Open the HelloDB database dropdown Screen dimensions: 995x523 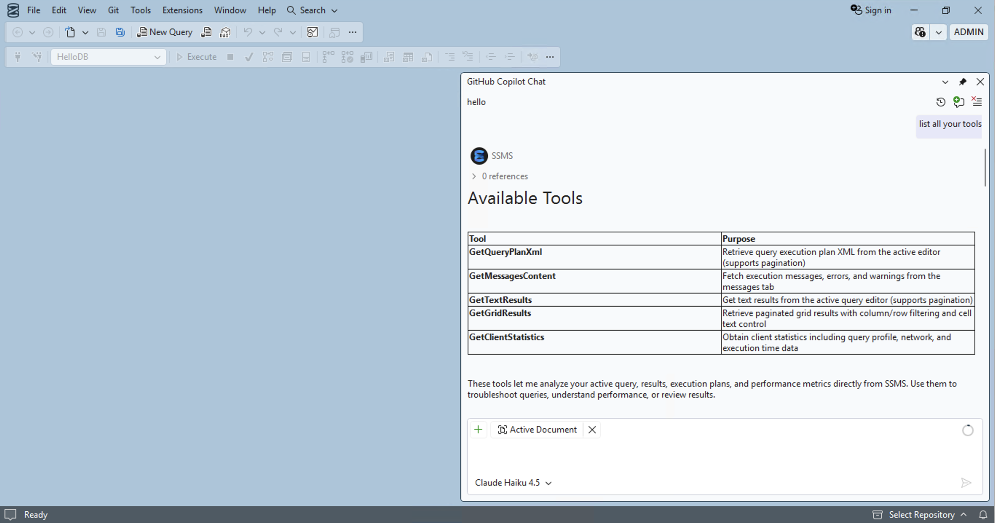pyautogui.click(x=108, y=57)
